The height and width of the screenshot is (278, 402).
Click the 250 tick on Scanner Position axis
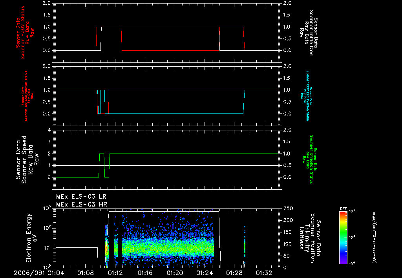288,208
